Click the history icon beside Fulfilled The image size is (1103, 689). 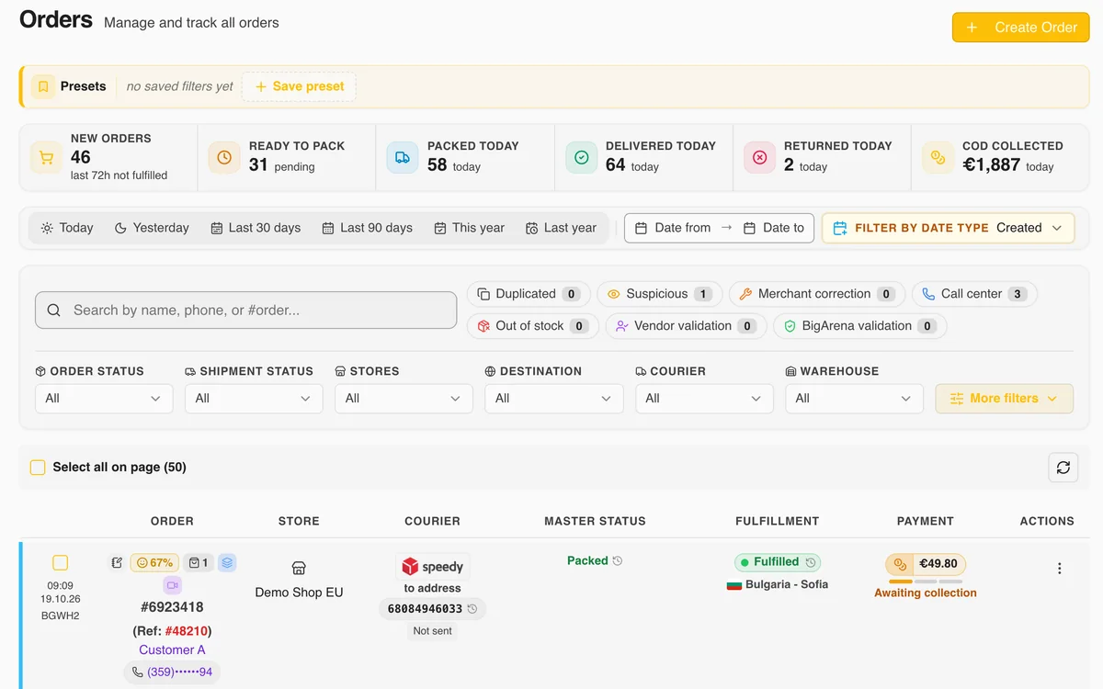[810, 562]
